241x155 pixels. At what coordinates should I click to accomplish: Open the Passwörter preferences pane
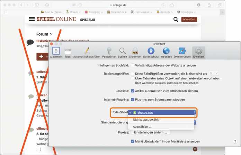(x=109, y=53)
